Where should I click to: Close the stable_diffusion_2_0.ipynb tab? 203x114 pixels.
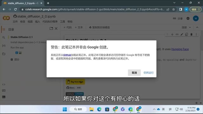(x=42, y=3)
